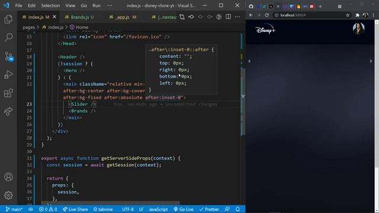379x213 pixels.
Task: Open the Manage gear icon
Action: pyautogui.click(x=8, y=195)
